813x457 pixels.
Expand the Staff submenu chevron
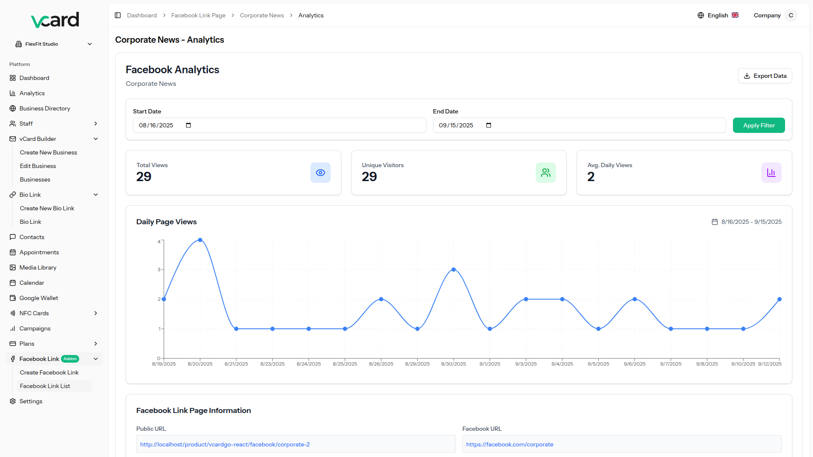point(96,124)
